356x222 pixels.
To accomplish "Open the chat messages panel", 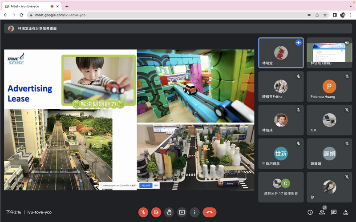I will 334,212.
